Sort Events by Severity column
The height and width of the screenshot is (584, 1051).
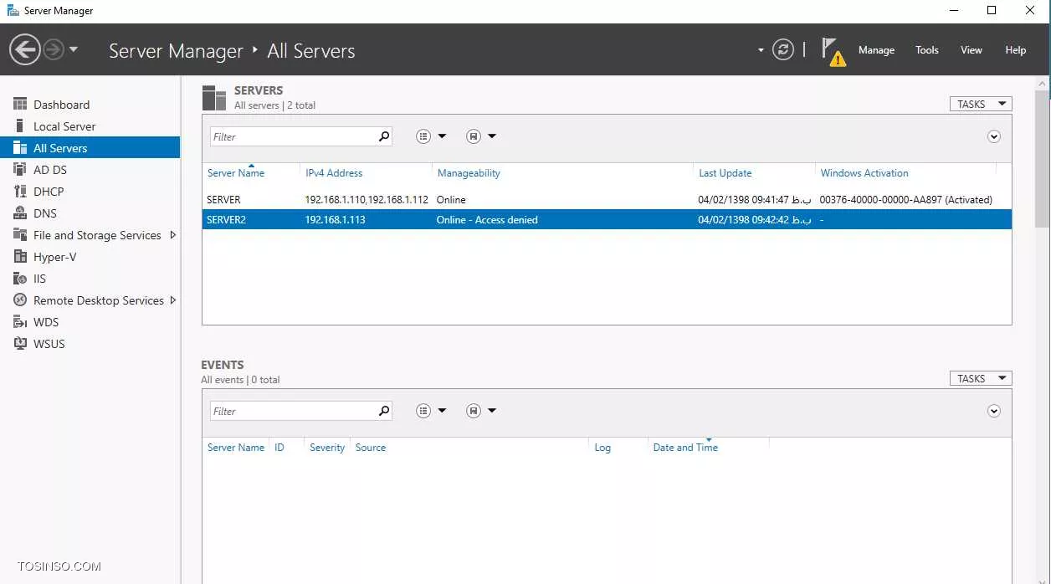pos(327,448)
